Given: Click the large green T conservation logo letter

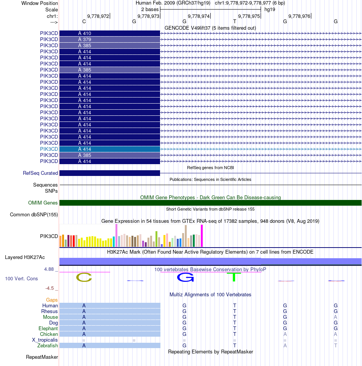Looking at the screenshot, I should [x=234, y=277].
